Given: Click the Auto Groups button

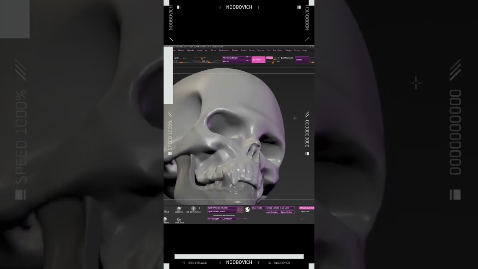Looking at the screenshot, I should point(273,212).
